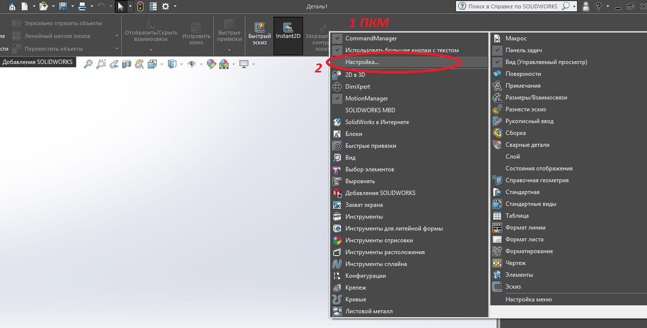The width and height of the screenshot is (647, 328).
Task: Click the View Orientation cube icon
Action: click(152, 64)
